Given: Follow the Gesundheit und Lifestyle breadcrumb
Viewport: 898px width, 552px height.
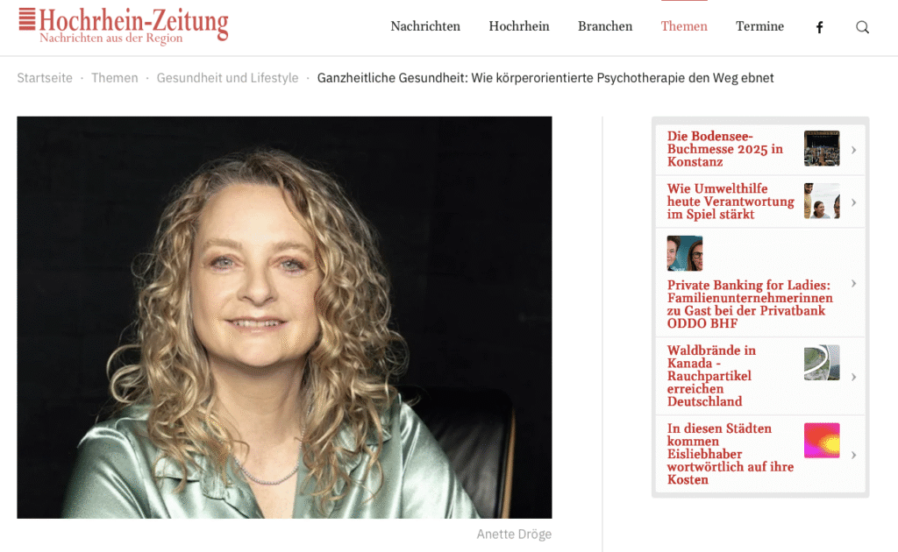Looking at the screenshot, I should click(x=227, y=78).
